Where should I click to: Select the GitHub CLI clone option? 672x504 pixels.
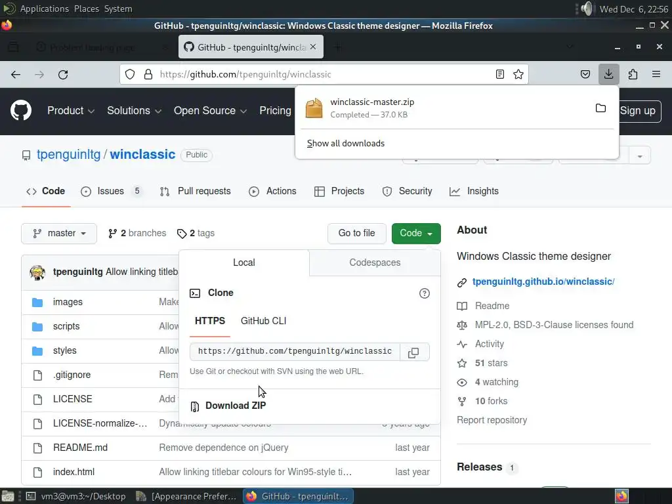click(264, 321)
